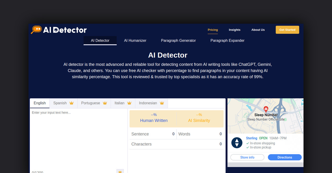Open the Insights menu item
Screen dimensions: 332x173
(234, 30)
